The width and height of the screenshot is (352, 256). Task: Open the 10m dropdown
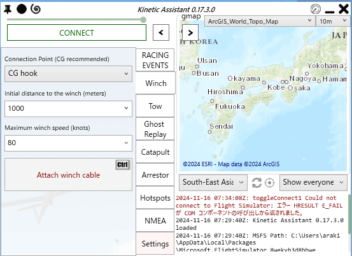(x=333, y=22)
